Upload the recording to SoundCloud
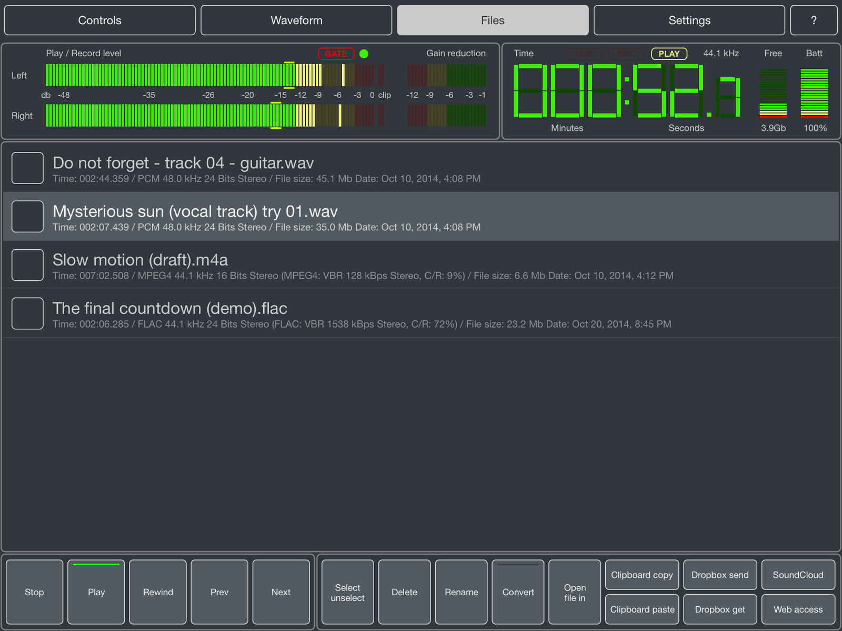Image resolution: width=842 pixels, height=631 pixels. pyautogui.click(x=798, y=575)
